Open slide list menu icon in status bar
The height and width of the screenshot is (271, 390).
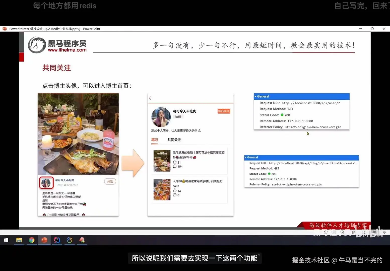point(334,232)
